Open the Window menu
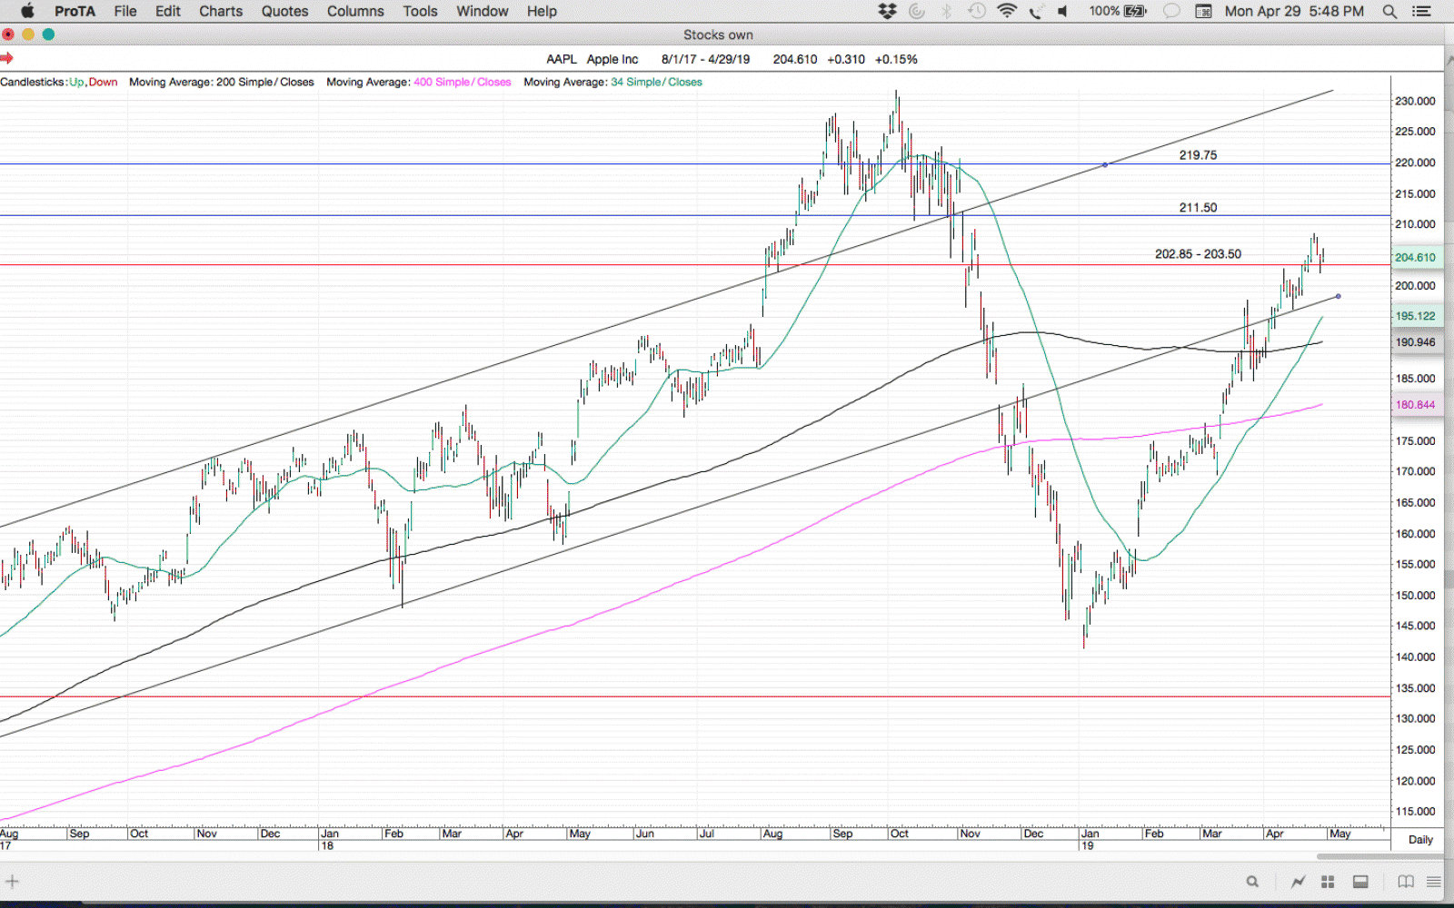The image size is (1454, 908). pos(483,11)
